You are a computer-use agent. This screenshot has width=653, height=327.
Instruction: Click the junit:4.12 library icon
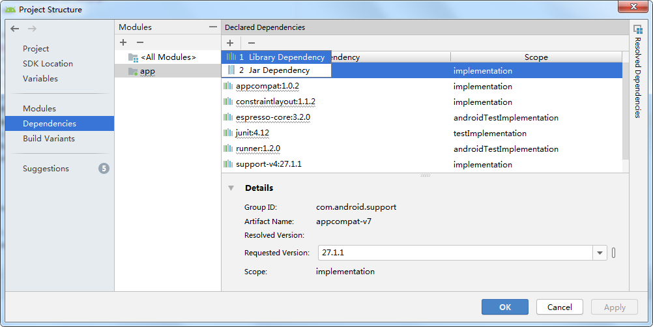point(228,133)
